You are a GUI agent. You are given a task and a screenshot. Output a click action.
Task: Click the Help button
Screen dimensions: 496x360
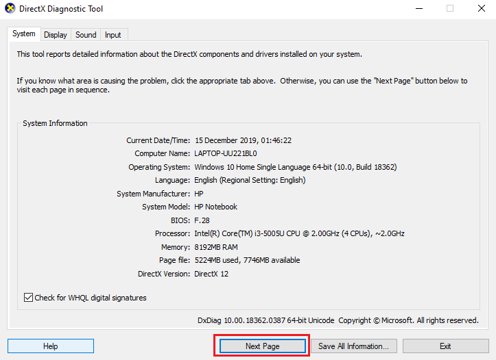click(x=51, y=346)
